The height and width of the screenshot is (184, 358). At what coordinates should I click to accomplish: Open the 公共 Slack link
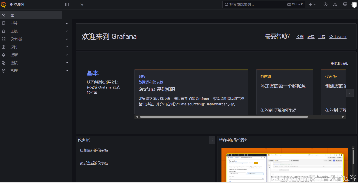pos(338,37)
